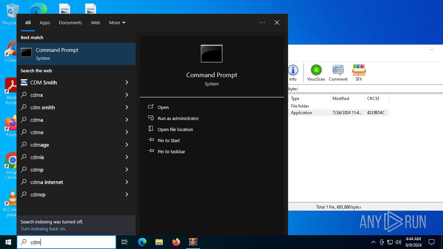Click the large Command Prompt preview icon
Image resolution: width=443 pixels, height=249 pixels.
point(211,54)
